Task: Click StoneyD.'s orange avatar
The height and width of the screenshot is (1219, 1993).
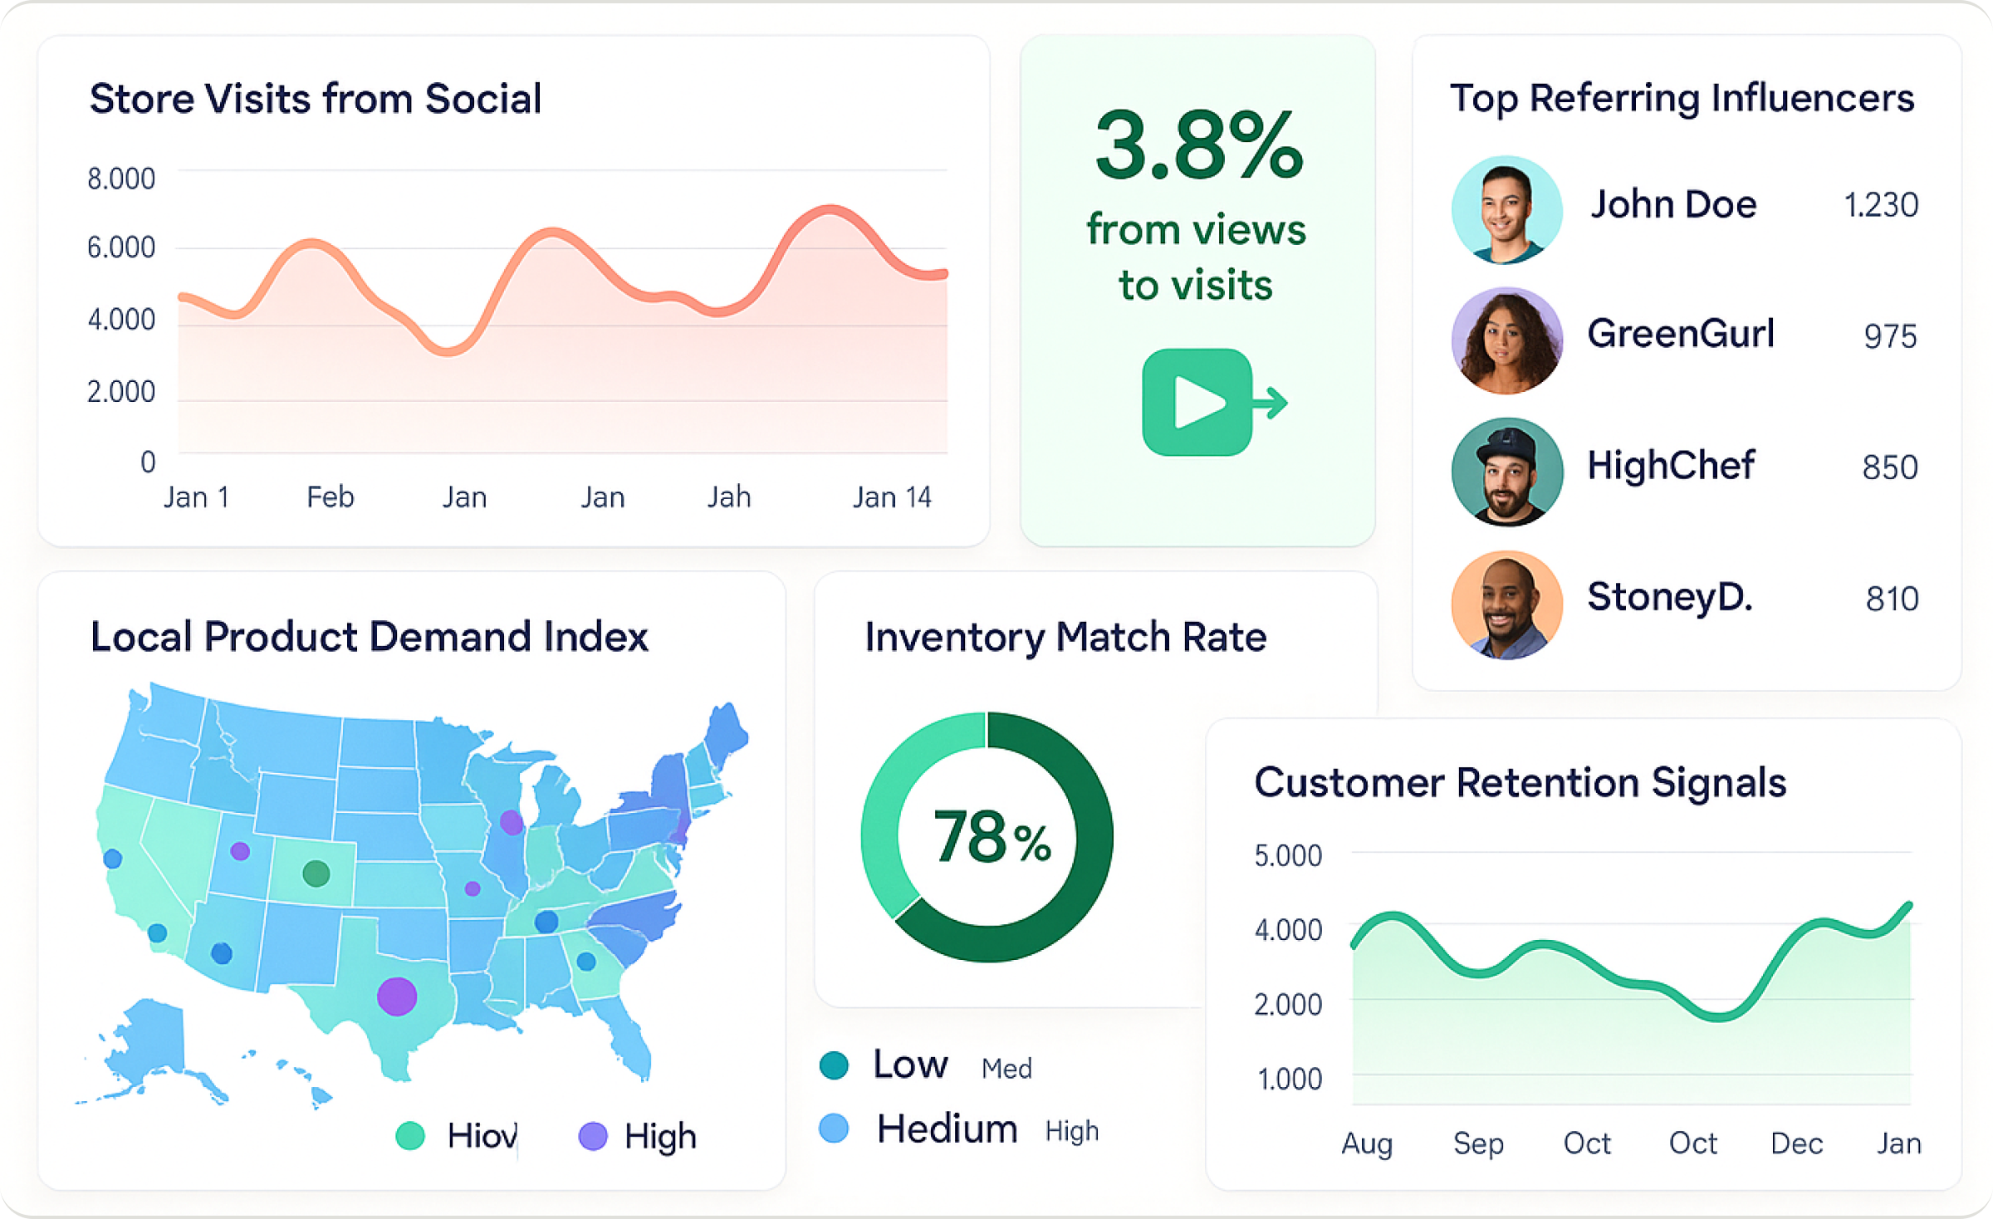Action: pos(1506,605)
